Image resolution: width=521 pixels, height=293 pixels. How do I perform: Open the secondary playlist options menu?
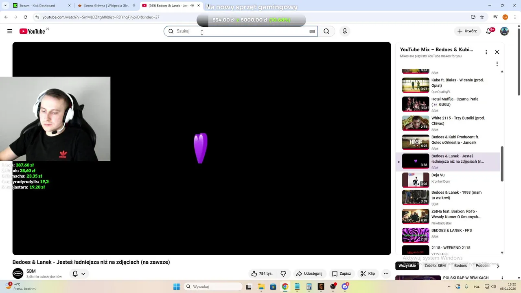point(497,64)
